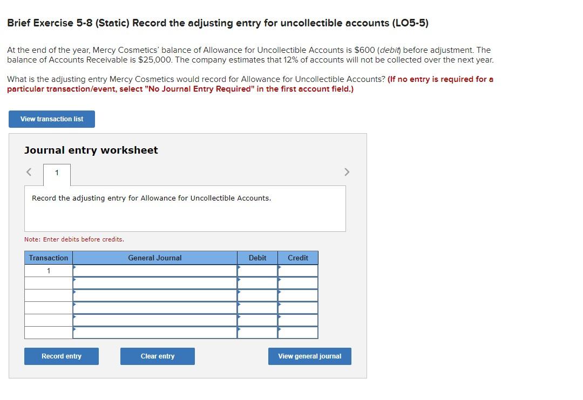Click the right chevron navigation arrow
This screenshot has height=400, width=583.
tap(347, 171)
